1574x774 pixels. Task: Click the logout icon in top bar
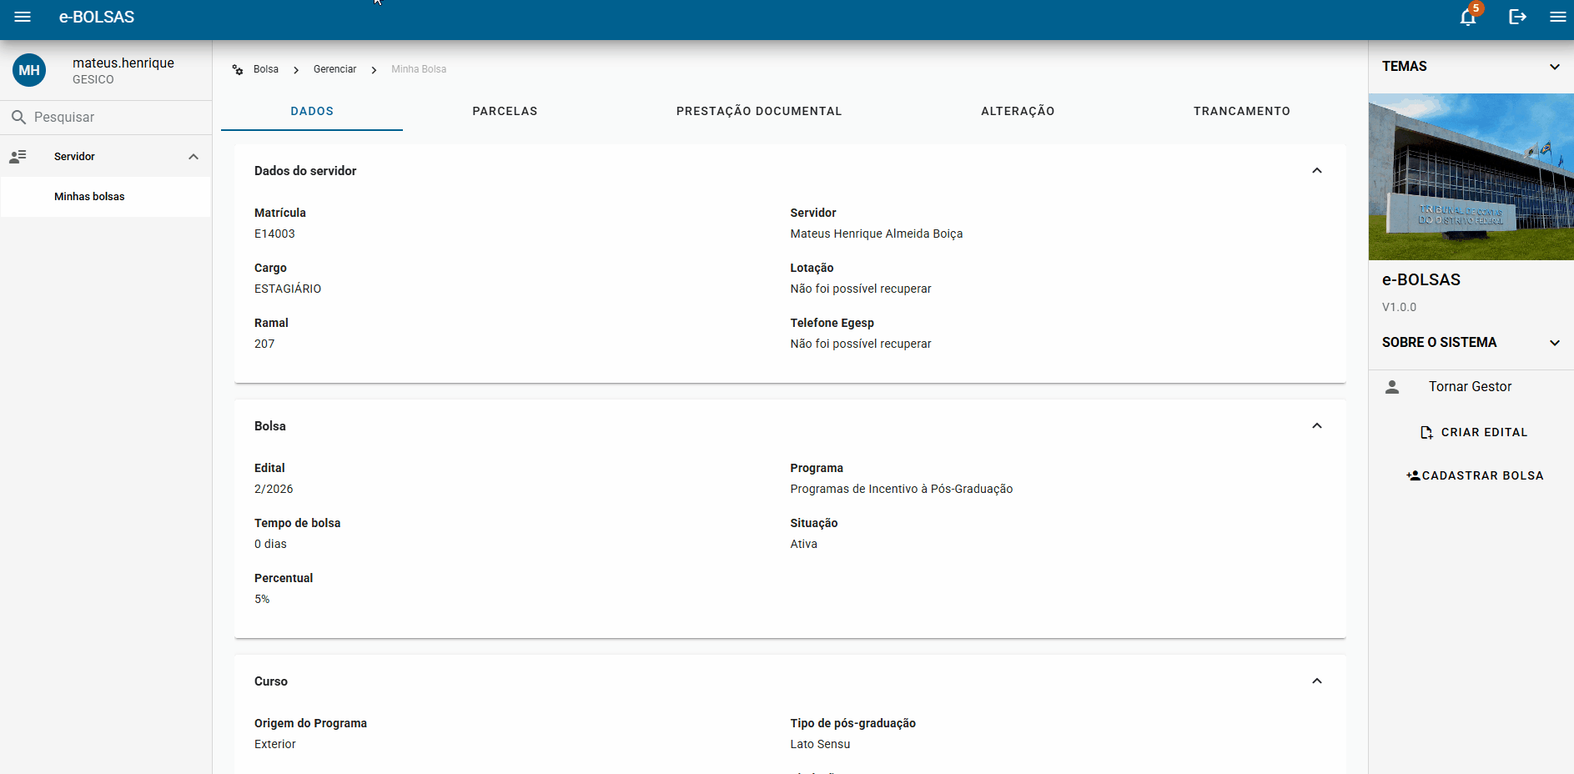click(x=1517, y=17)
